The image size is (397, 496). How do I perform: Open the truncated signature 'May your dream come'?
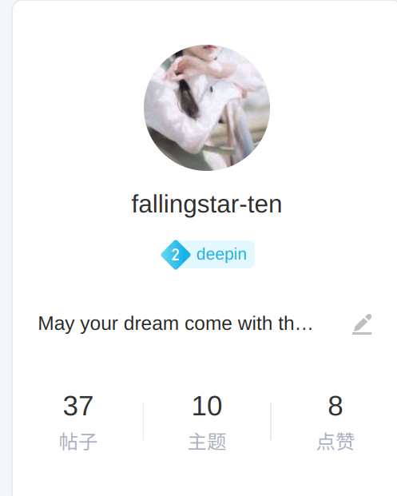[x=175, y=324]
